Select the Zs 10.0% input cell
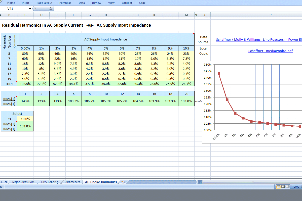This screenshot has height=201, width=302. (x=25, y=119)
